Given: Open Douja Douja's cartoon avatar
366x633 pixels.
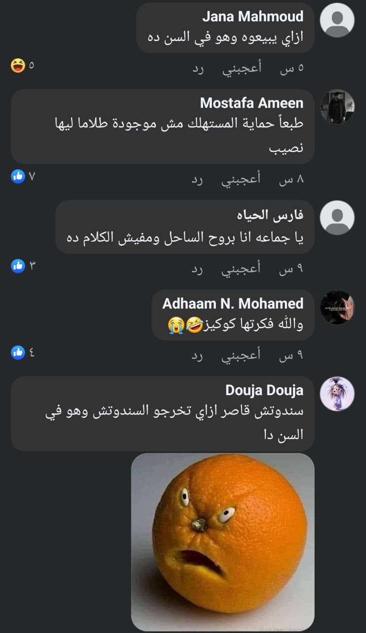Looking at the screenshot, I should coord(337,394).
